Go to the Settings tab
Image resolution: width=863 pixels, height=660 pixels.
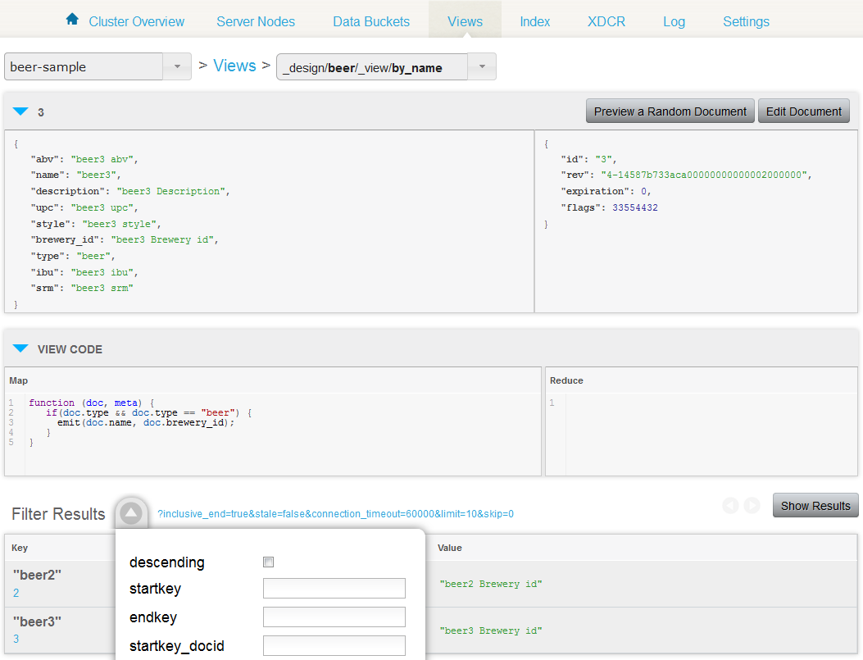pos(746,21)
